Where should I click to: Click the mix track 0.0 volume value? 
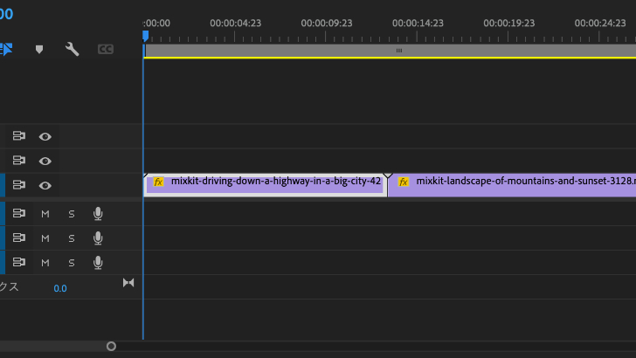[x=60, y=288]
